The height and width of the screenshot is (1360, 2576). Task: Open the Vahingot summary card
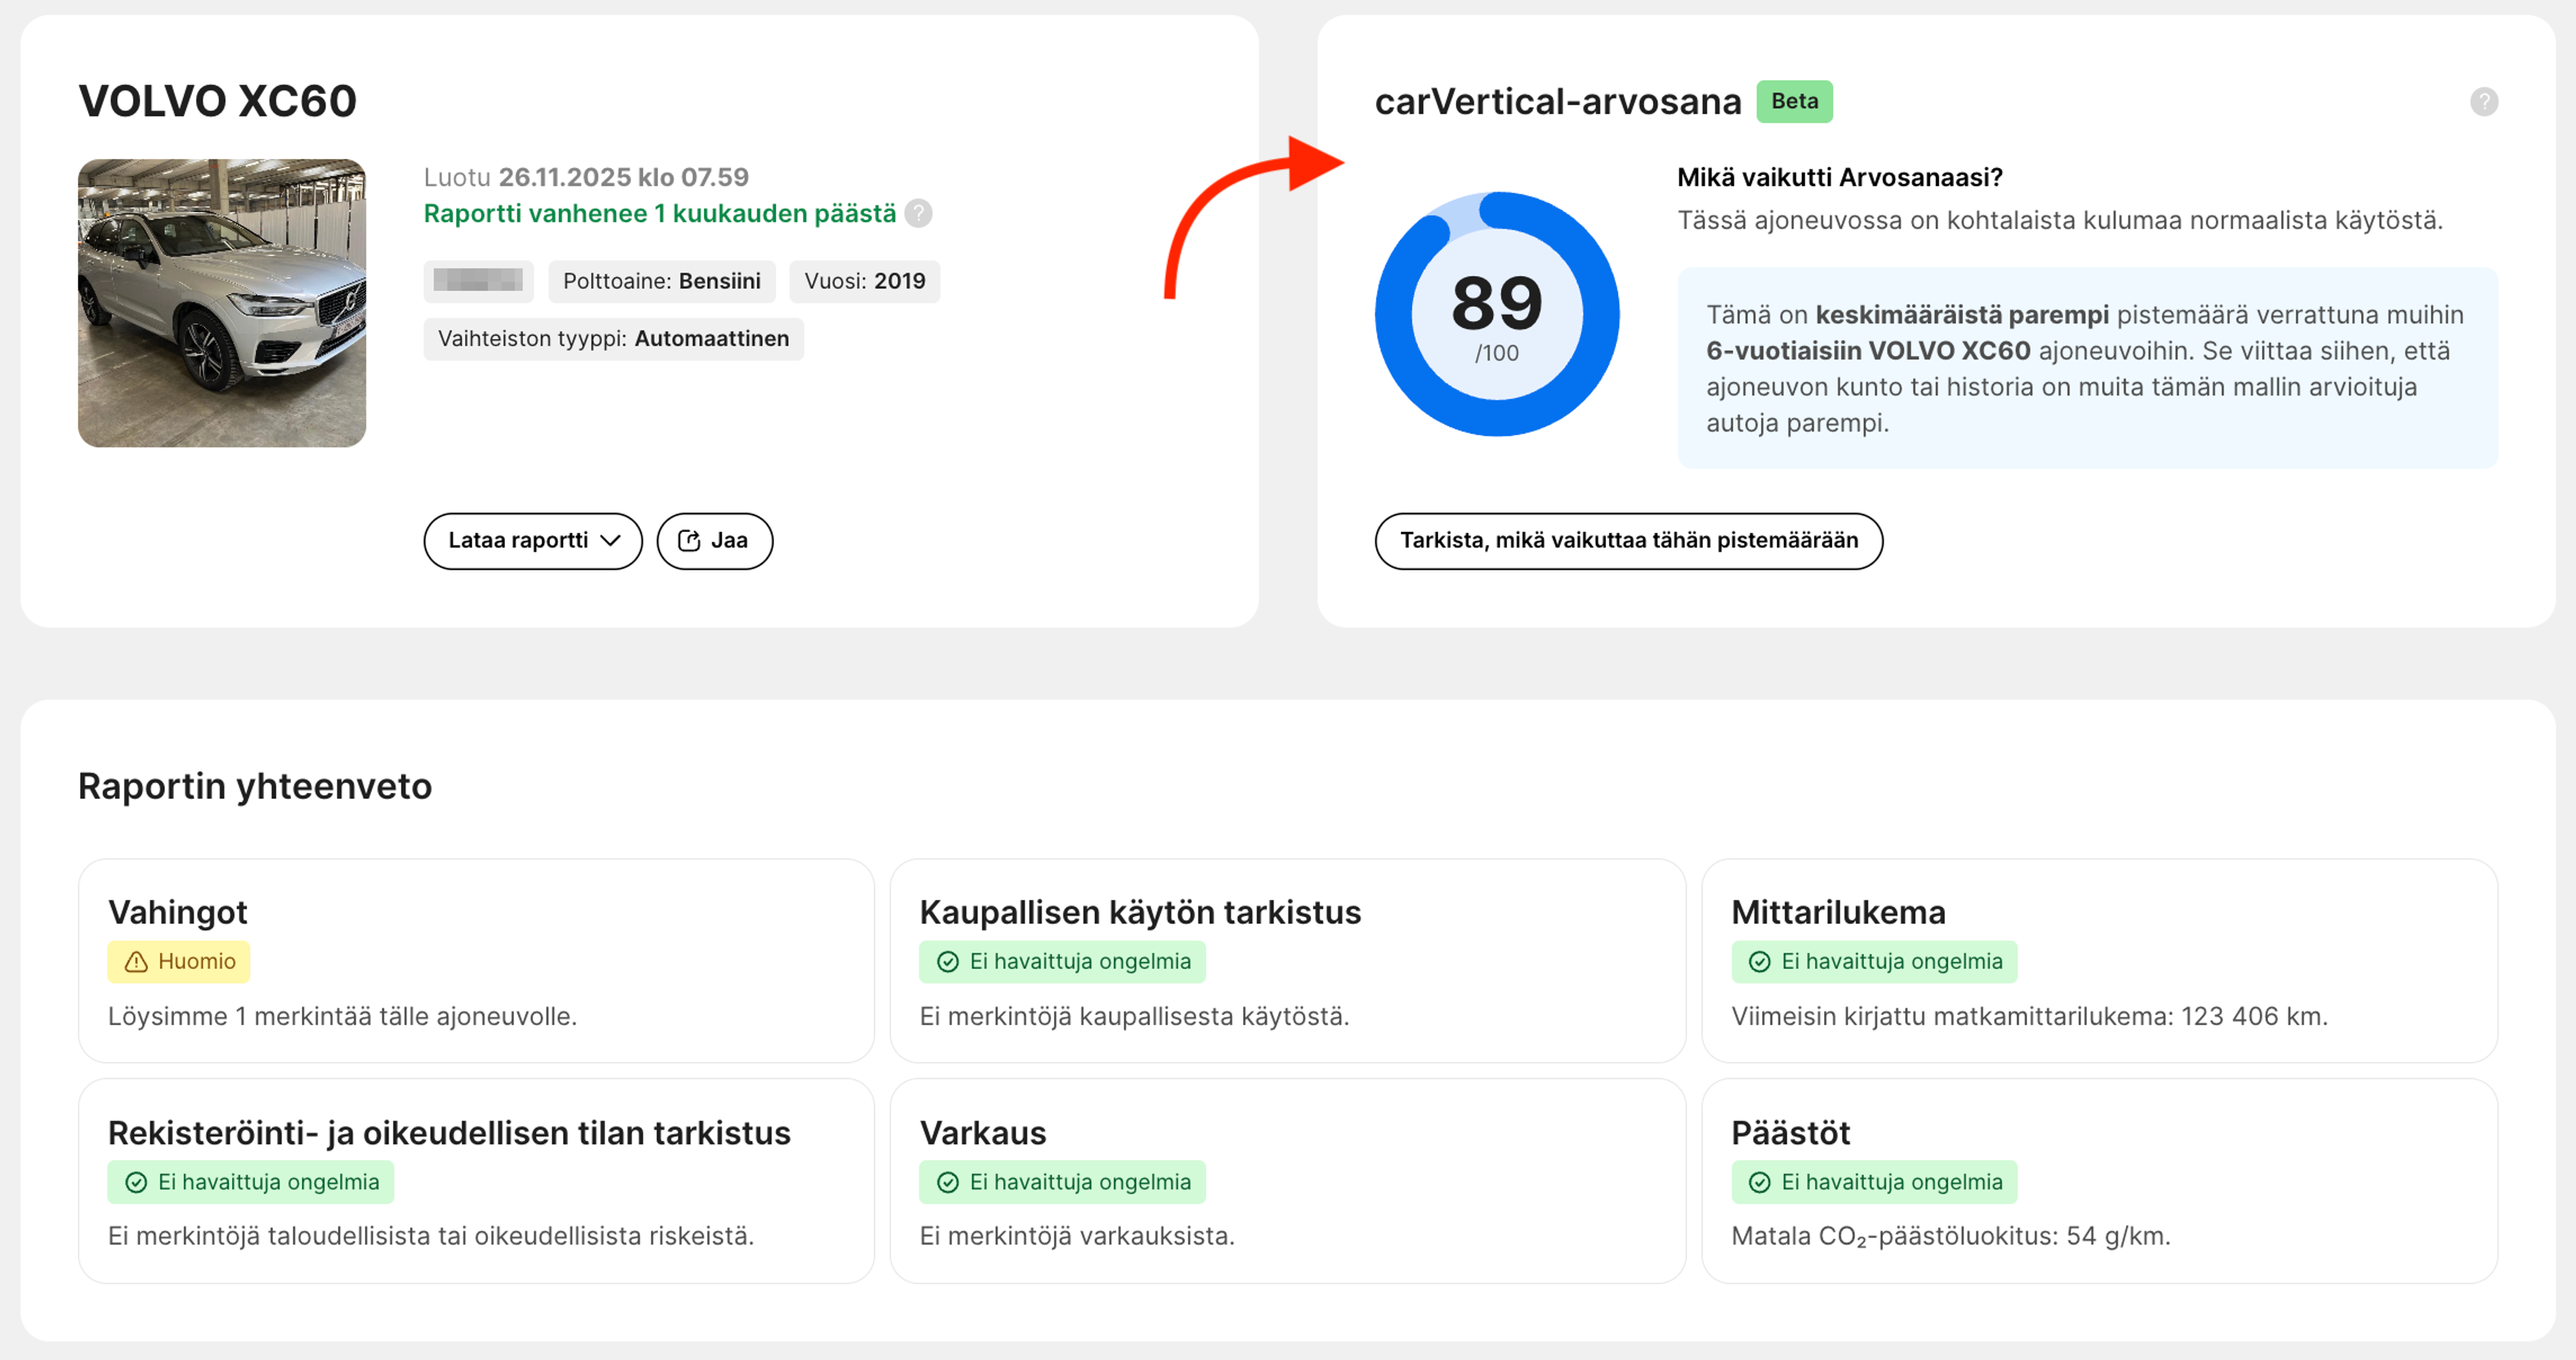click(x=476, y=960)
